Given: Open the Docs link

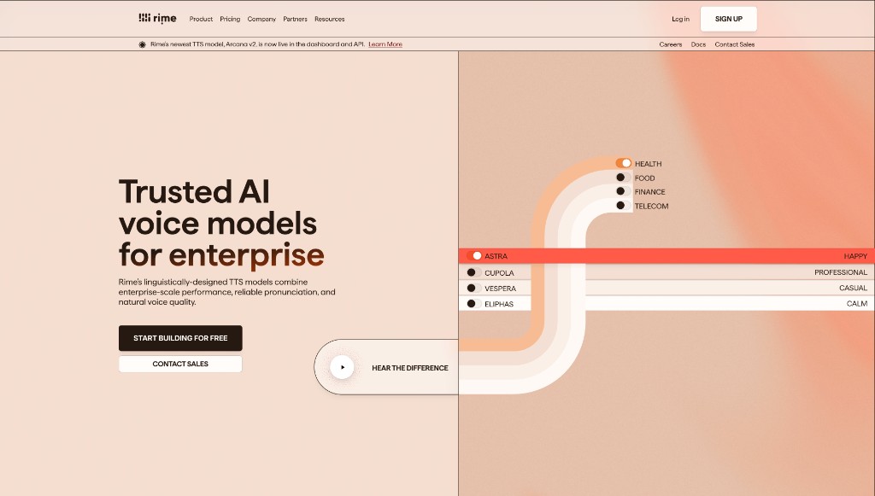Looking at the screenshot, I should click(x=698, y=44).
